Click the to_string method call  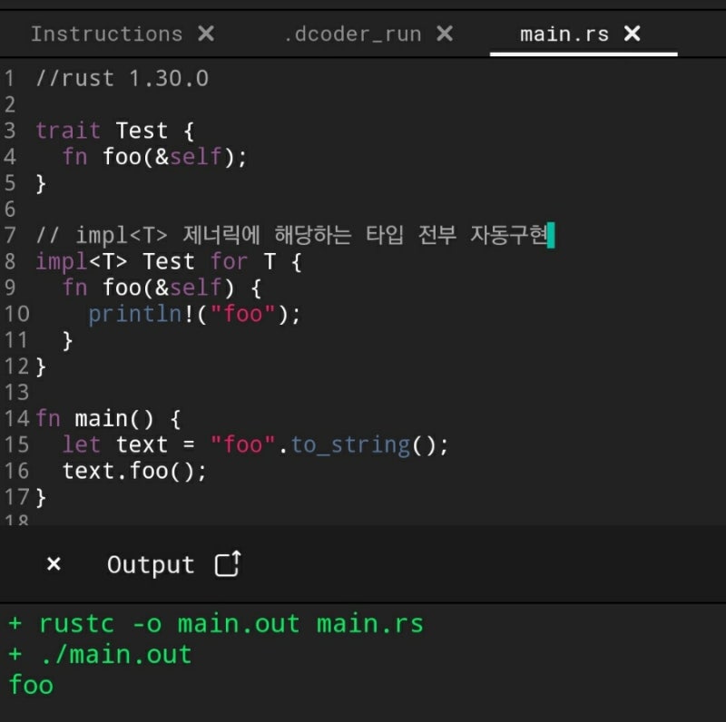tap(349, 444)
